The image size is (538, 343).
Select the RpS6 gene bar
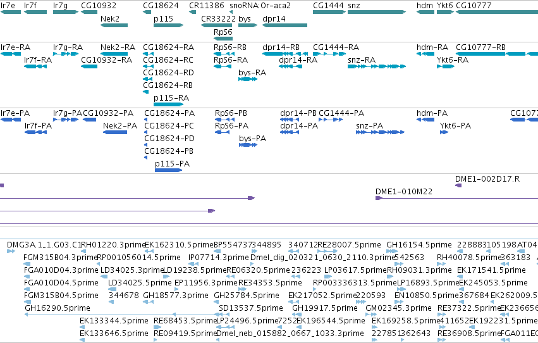tap(223, 39)
